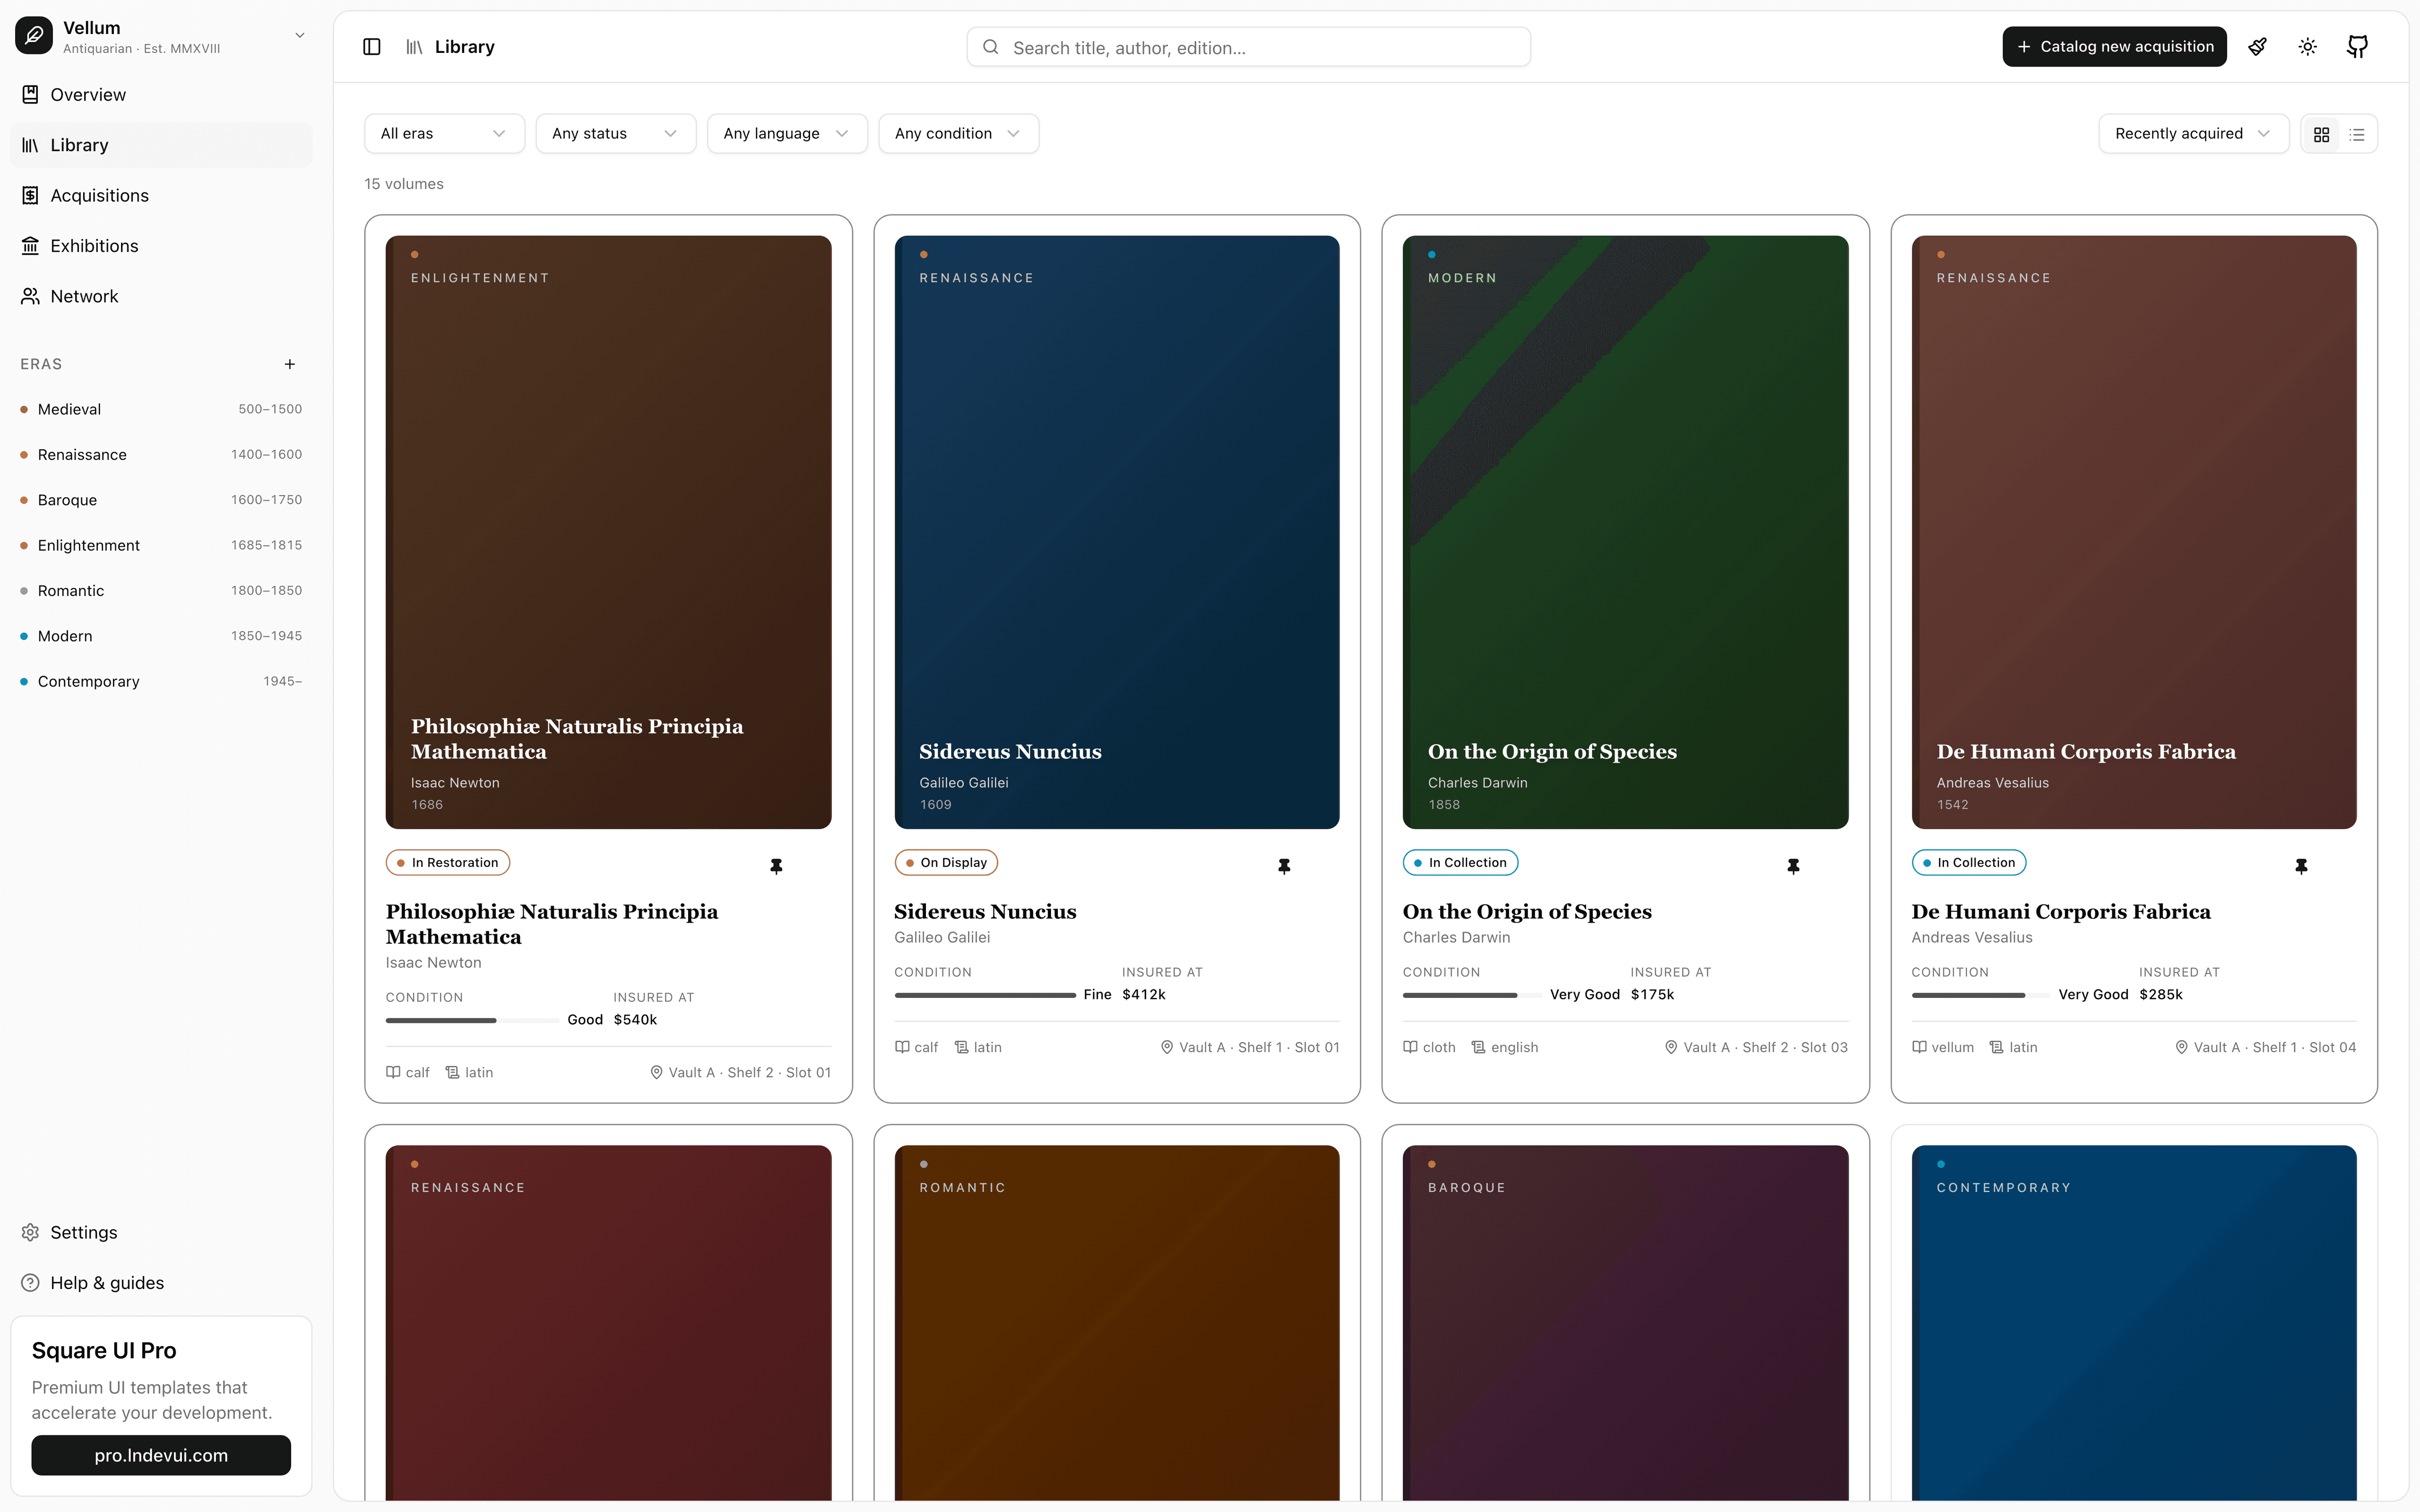Pin the Sidereus Nuncius card
The width and height of the screenshot is (2420, 1512).
pyautogui.click(x=1284, y=866)
